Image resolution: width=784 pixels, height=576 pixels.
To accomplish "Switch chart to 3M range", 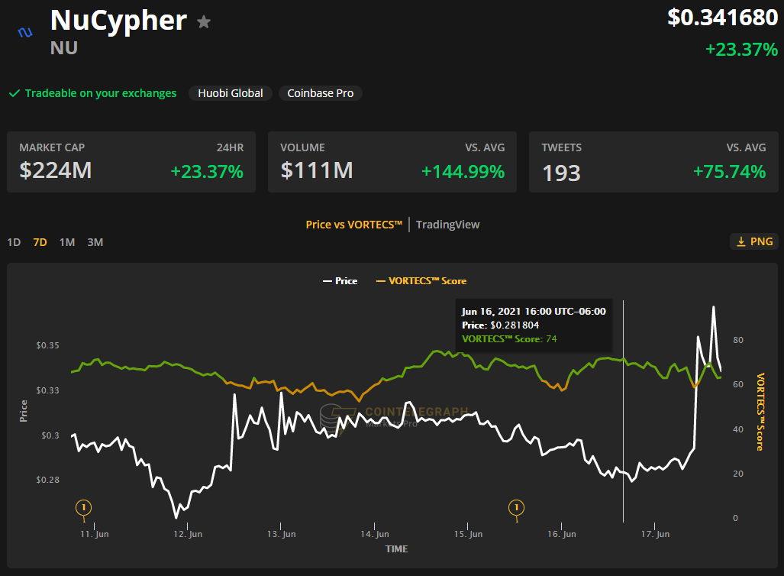I will point(95,242).
